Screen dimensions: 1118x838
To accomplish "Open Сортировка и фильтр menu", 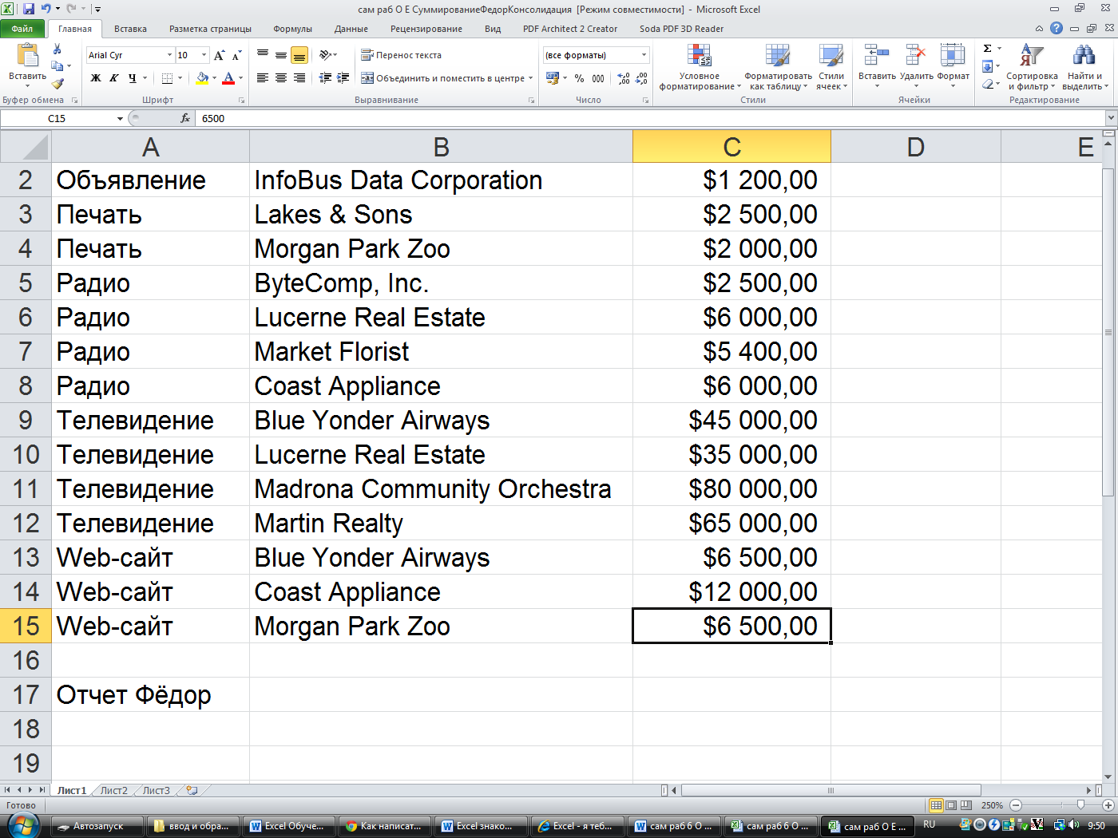I will 1032,68.
